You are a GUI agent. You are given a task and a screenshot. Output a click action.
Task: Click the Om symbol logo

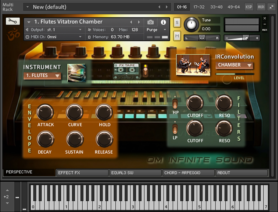pos(13,34)
